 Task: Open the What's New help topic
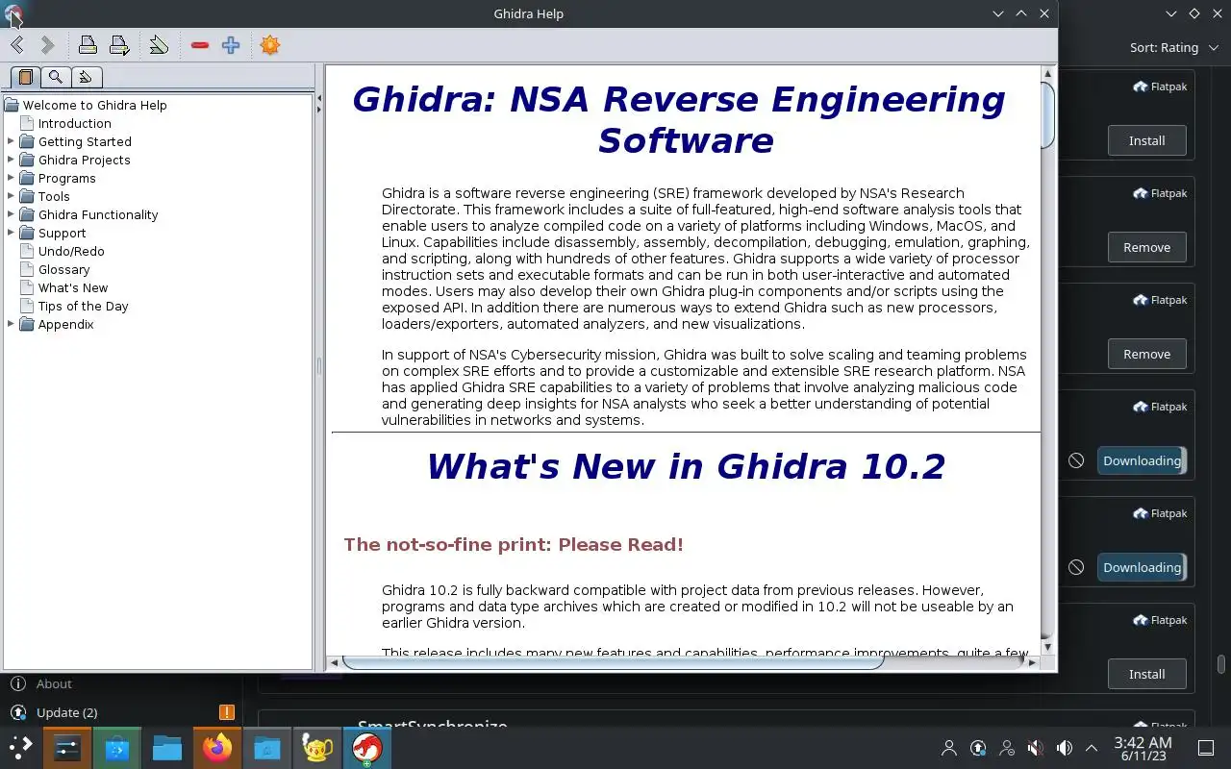point(73,287)
